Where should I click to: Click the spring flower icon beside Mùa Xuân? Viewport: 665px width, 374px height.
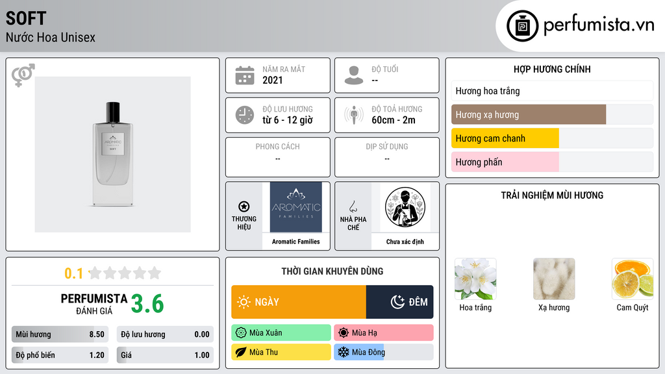[x=241, y=333]
